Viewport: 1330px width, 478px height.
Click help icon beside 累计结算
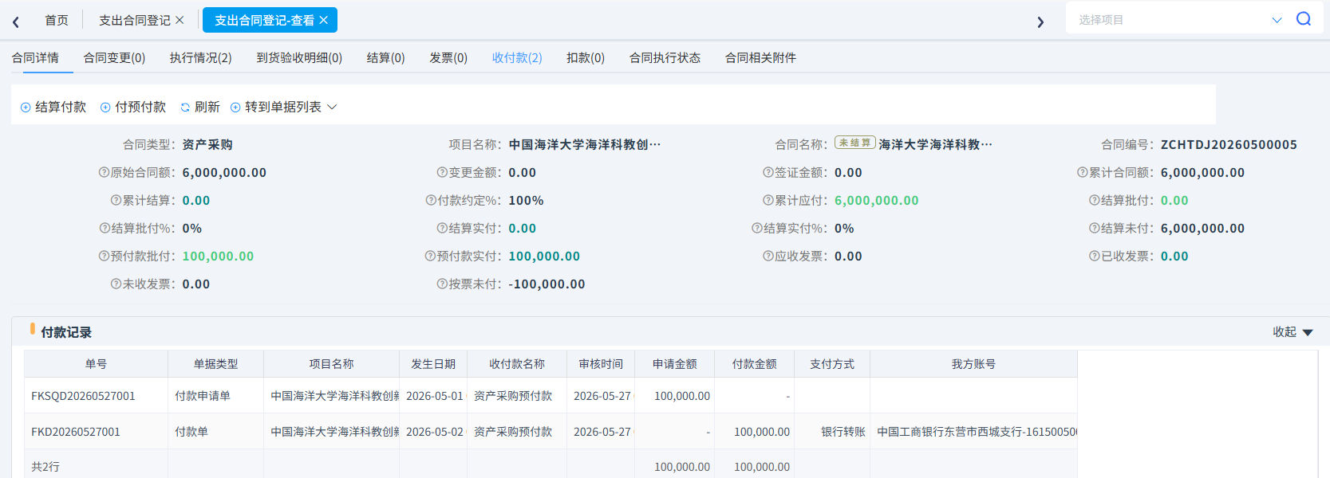[x=116, y=200]
